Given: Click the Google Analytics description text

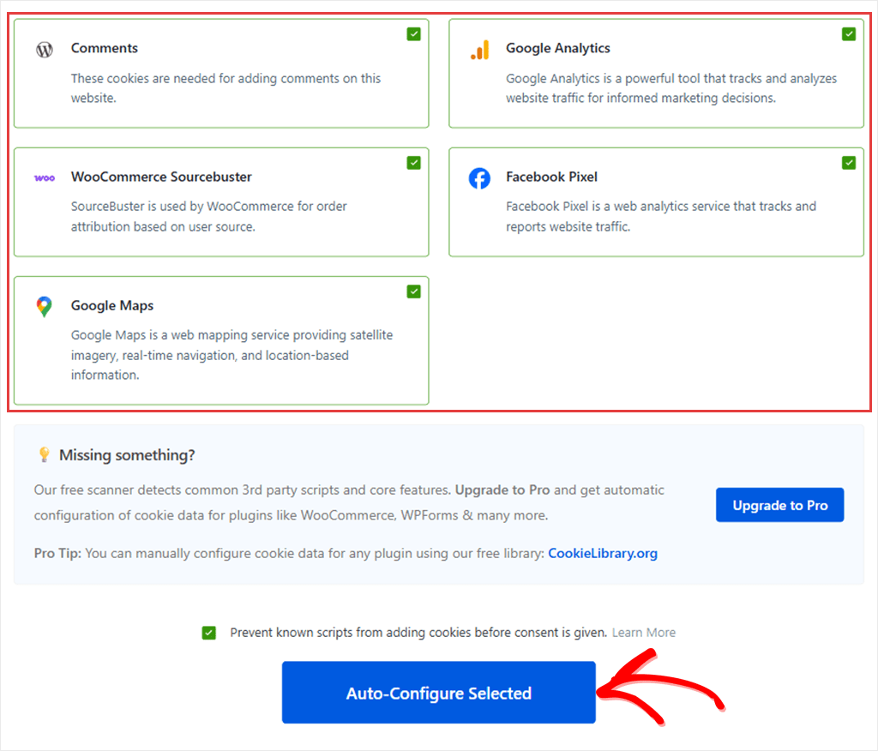Looking at the screenshot, I should click(x=671, y=88).
